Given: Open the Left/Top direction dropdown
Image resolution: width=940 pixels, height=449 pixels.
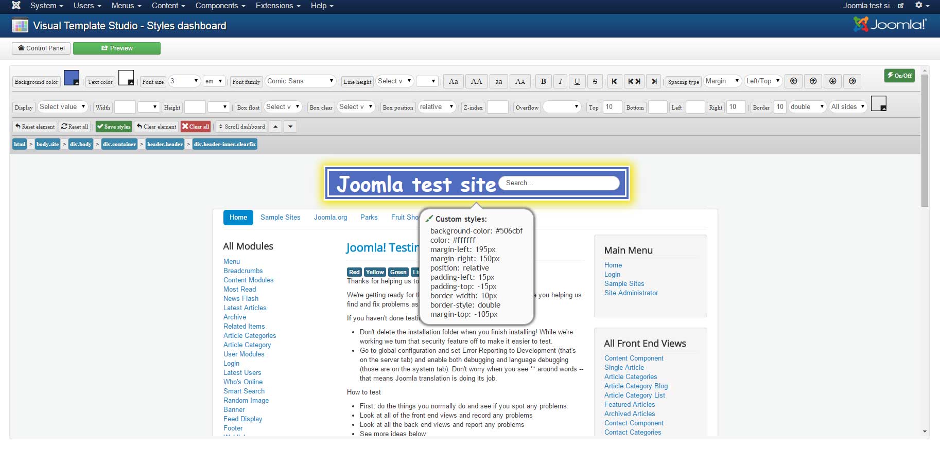Looking at the screenshot, I should click(763, 81).
